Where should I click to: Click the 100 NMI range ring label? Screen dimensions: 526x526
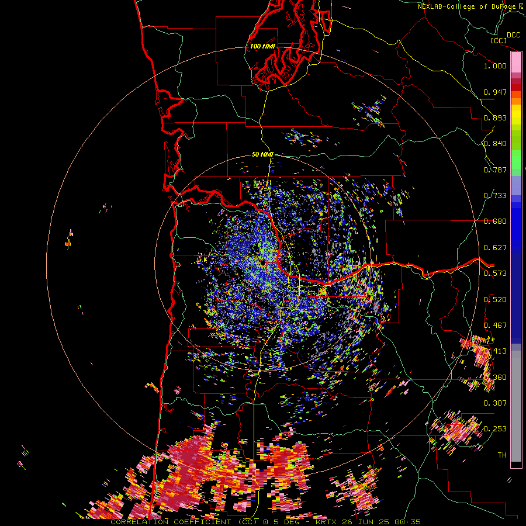click(262, 46)
